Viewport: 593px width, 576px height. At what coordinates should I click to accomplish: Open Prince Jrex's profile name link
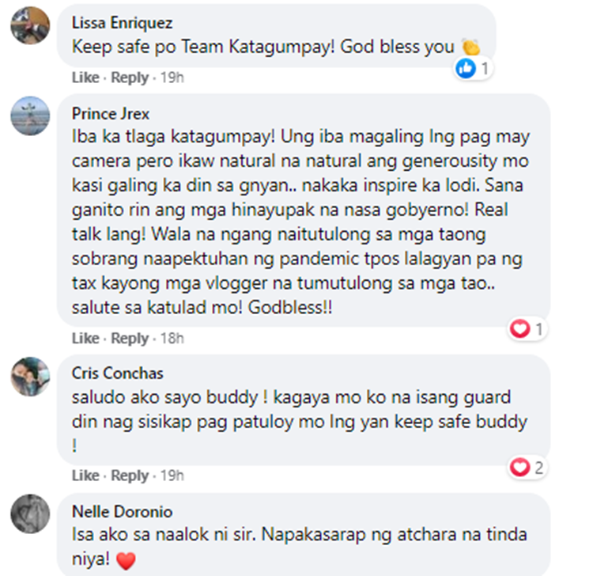coord(111,113)
